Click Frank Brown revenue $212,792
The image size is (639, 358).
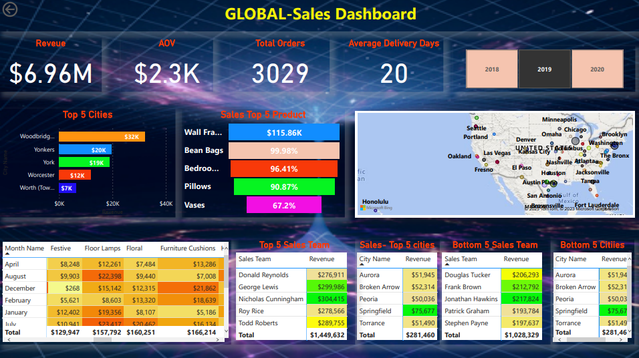[x=521, y=287]
